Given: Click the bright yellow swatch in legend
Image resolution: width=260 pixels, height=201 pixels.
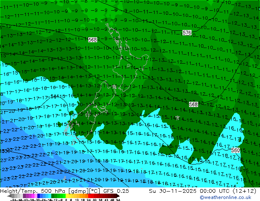Looking at the screenshot, I should 67,196.
